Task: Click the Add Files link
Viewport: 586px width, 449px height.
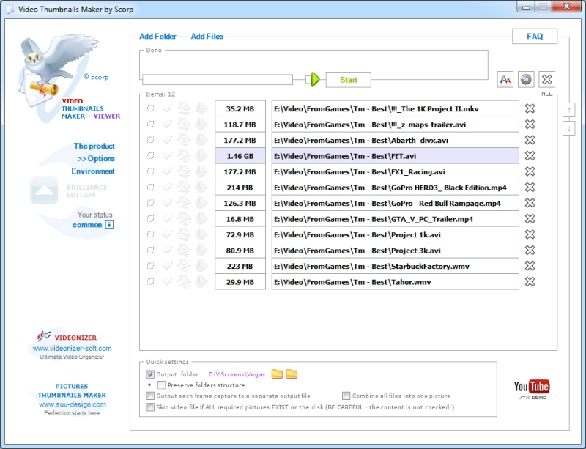Action: [207, 37]
